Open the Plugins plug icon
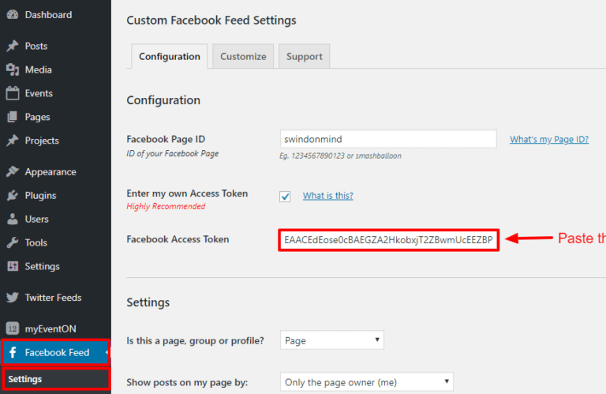 [13, 195]
